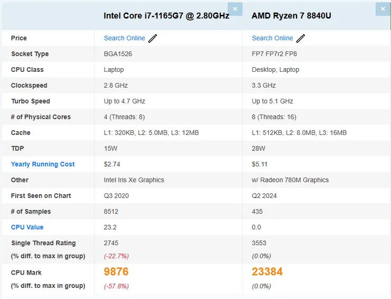Viewport: 391px width, 299px height.
Task: Select the Intel Core i7-1165G7 @ 2.80GHz heading
Action: pos(166,16)
